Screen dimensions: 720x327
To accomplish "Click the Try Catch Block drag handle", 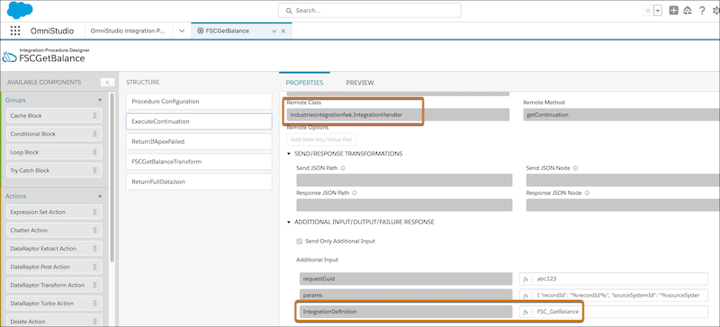I will click(x=95, y=171).
